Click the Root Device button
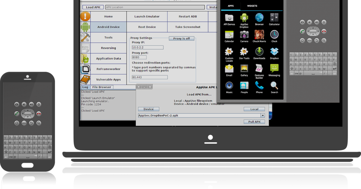This screenshot has height=189, width=361. point(147,27)
